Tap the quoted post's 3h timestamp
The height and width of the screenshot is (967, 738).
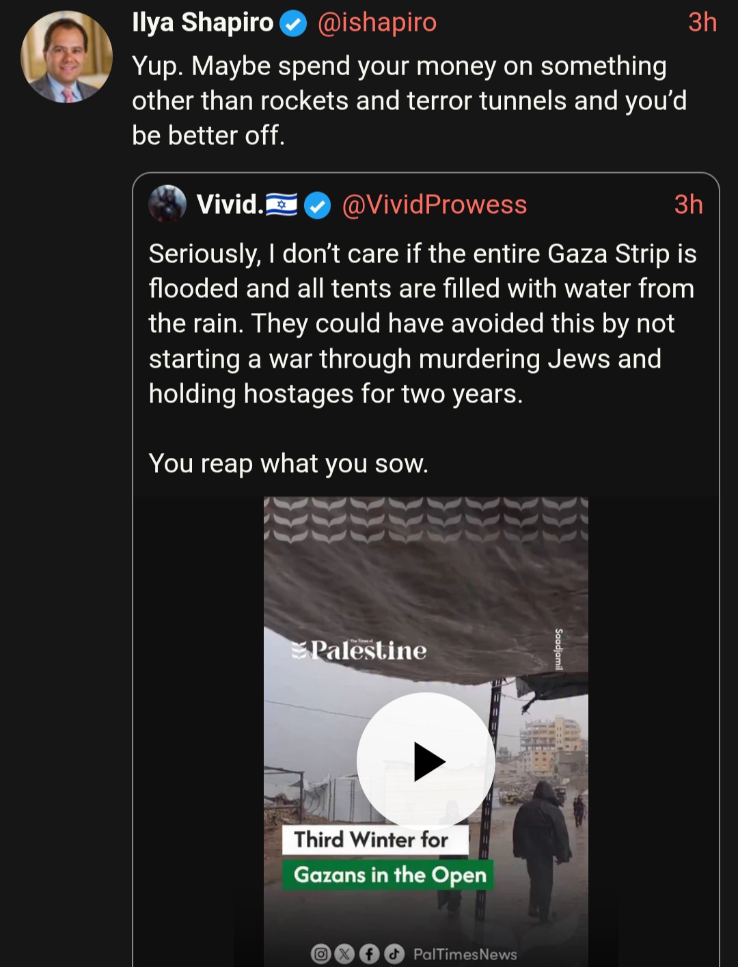point(688,204)
